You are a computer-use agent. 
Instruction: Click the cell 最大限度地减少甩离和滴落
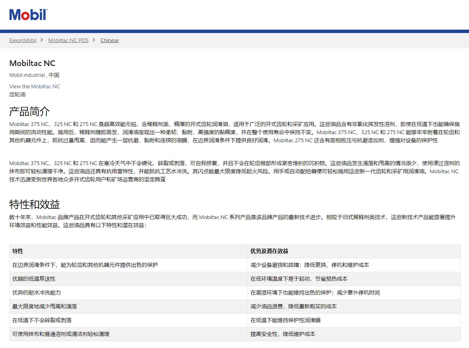(x=129, y=307)
